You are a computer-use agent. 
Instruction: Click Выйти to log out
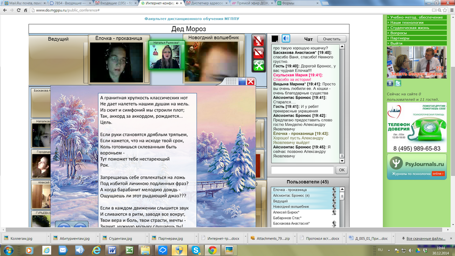pos(416,43)
